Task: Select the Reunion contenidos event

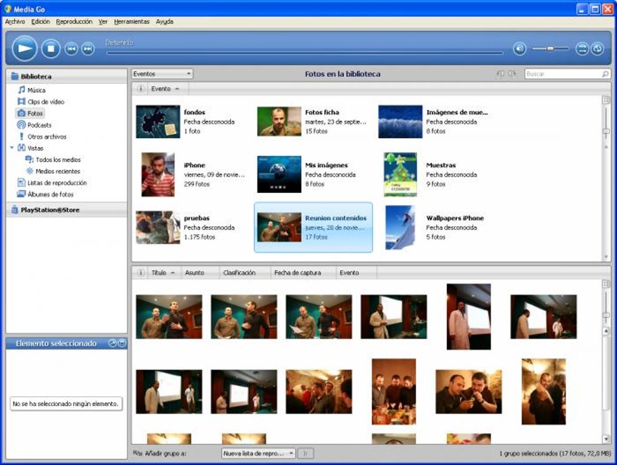Action: 313,227
